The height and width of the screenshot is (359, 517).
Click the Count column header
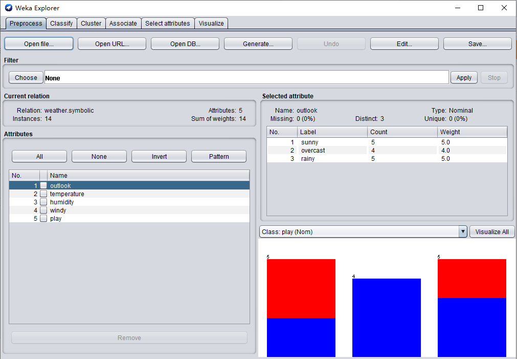(x=402, y=132)
